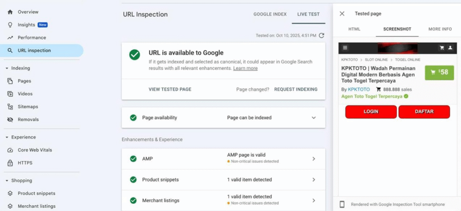Click the green check beside Page availability
461x211 pixels.
(x=133, y=117)
